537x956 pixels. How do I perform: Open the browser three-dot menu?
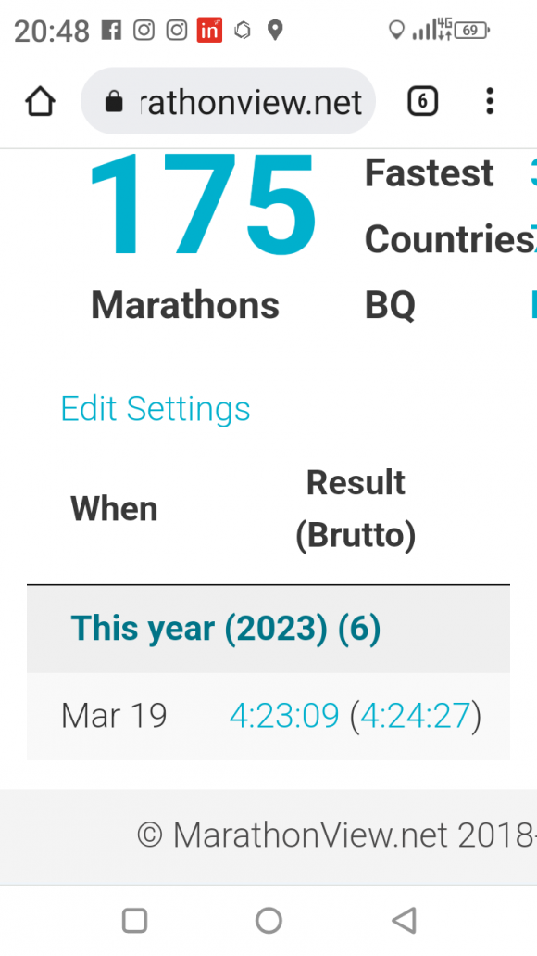[490, 100]
